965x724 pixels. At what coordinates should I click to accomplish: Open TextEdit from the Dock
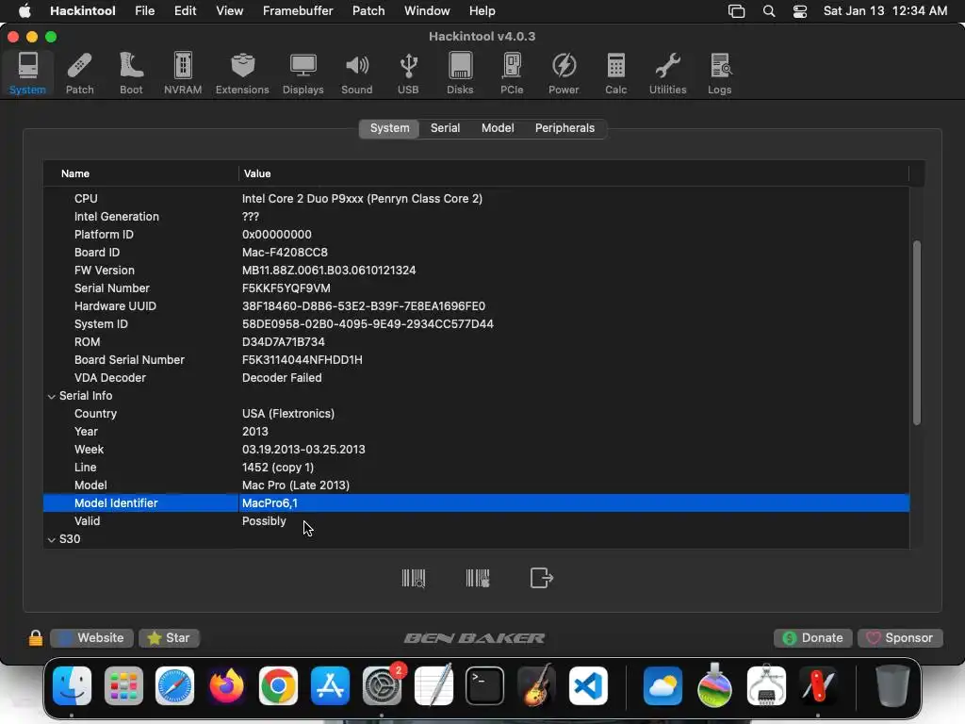click(433, 685)
